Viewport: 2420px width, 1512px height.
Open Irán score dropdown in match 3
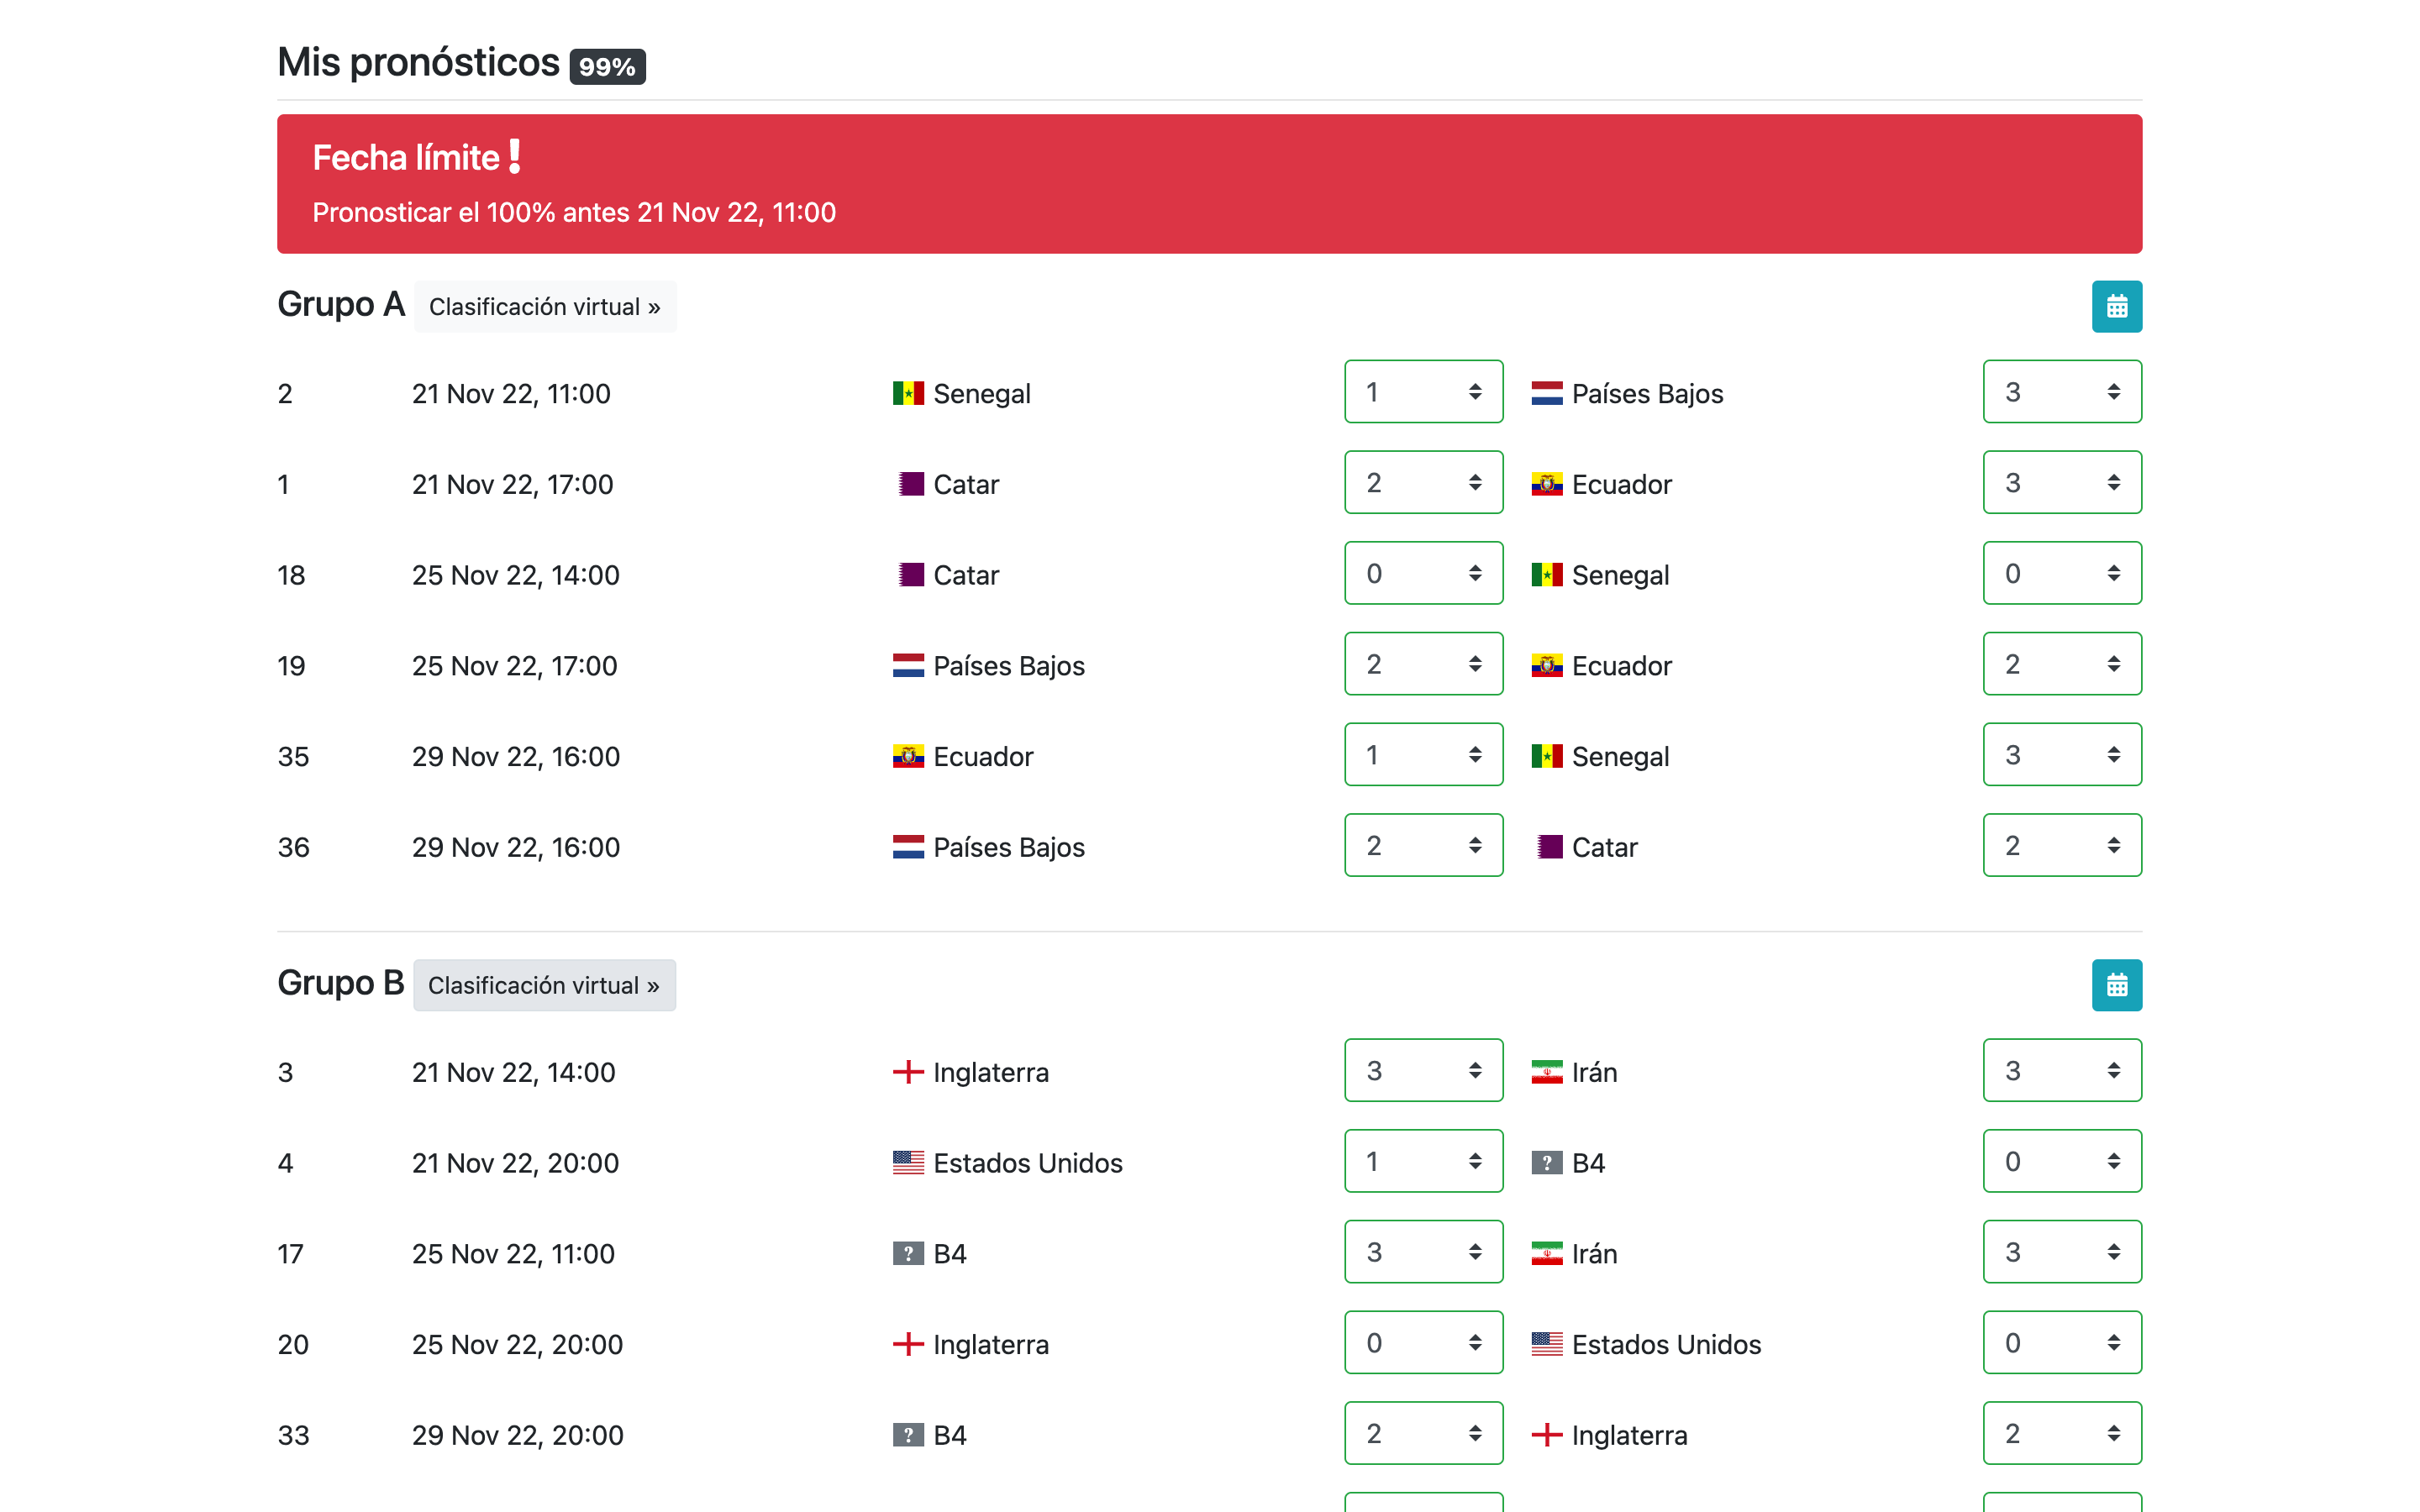pos(2062,1070)
